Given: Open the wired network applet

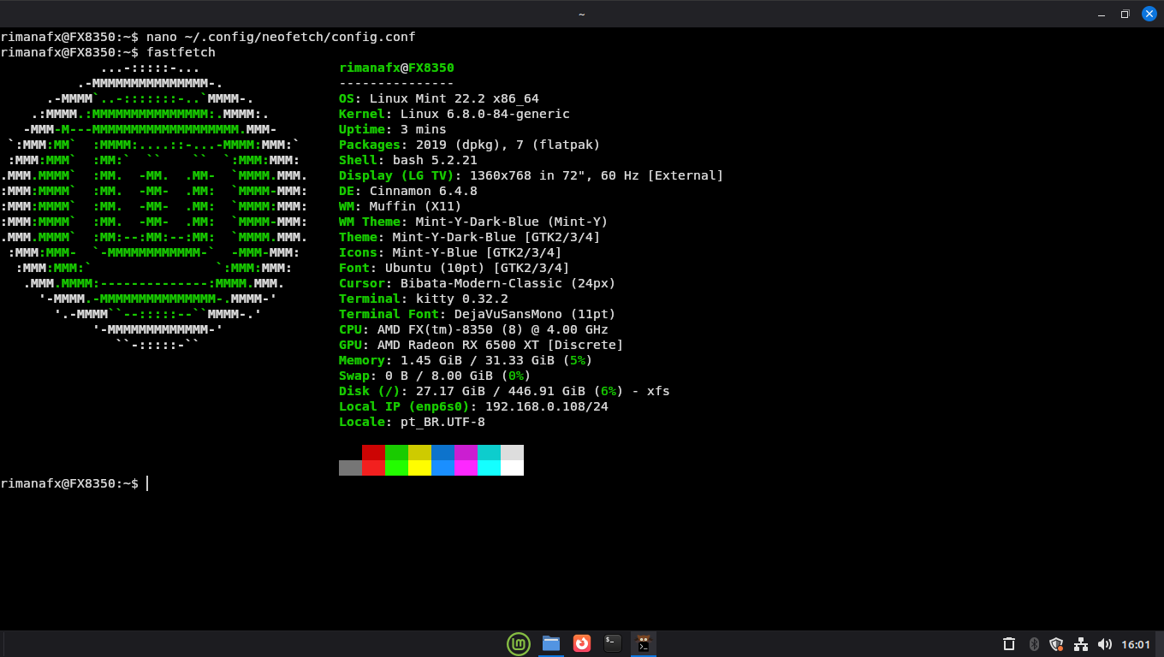Looking at the screenshot, I should point(1081,644).
